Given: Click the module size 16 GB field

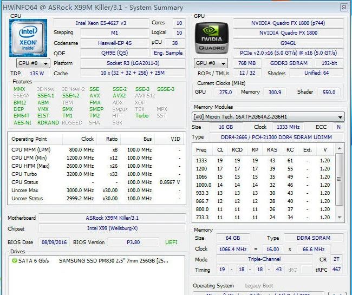Looking at the screenshot, I should [x=226, y=127].
